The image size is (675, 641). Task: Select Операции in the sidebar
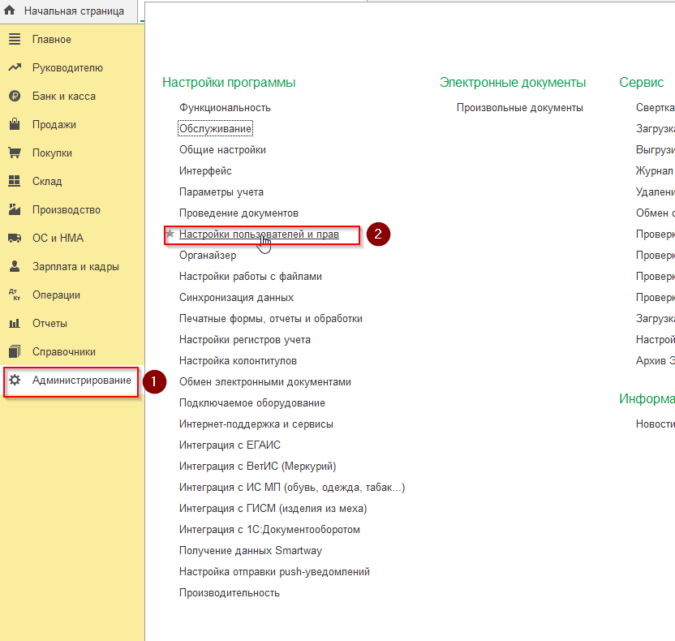57,295
